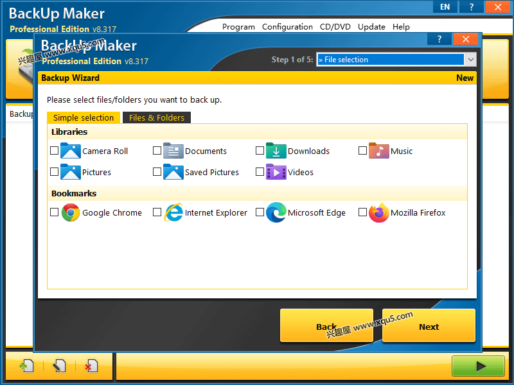Open the wizard help with the question mark
The height and width of the screenshot is (385, 514).
439,39
